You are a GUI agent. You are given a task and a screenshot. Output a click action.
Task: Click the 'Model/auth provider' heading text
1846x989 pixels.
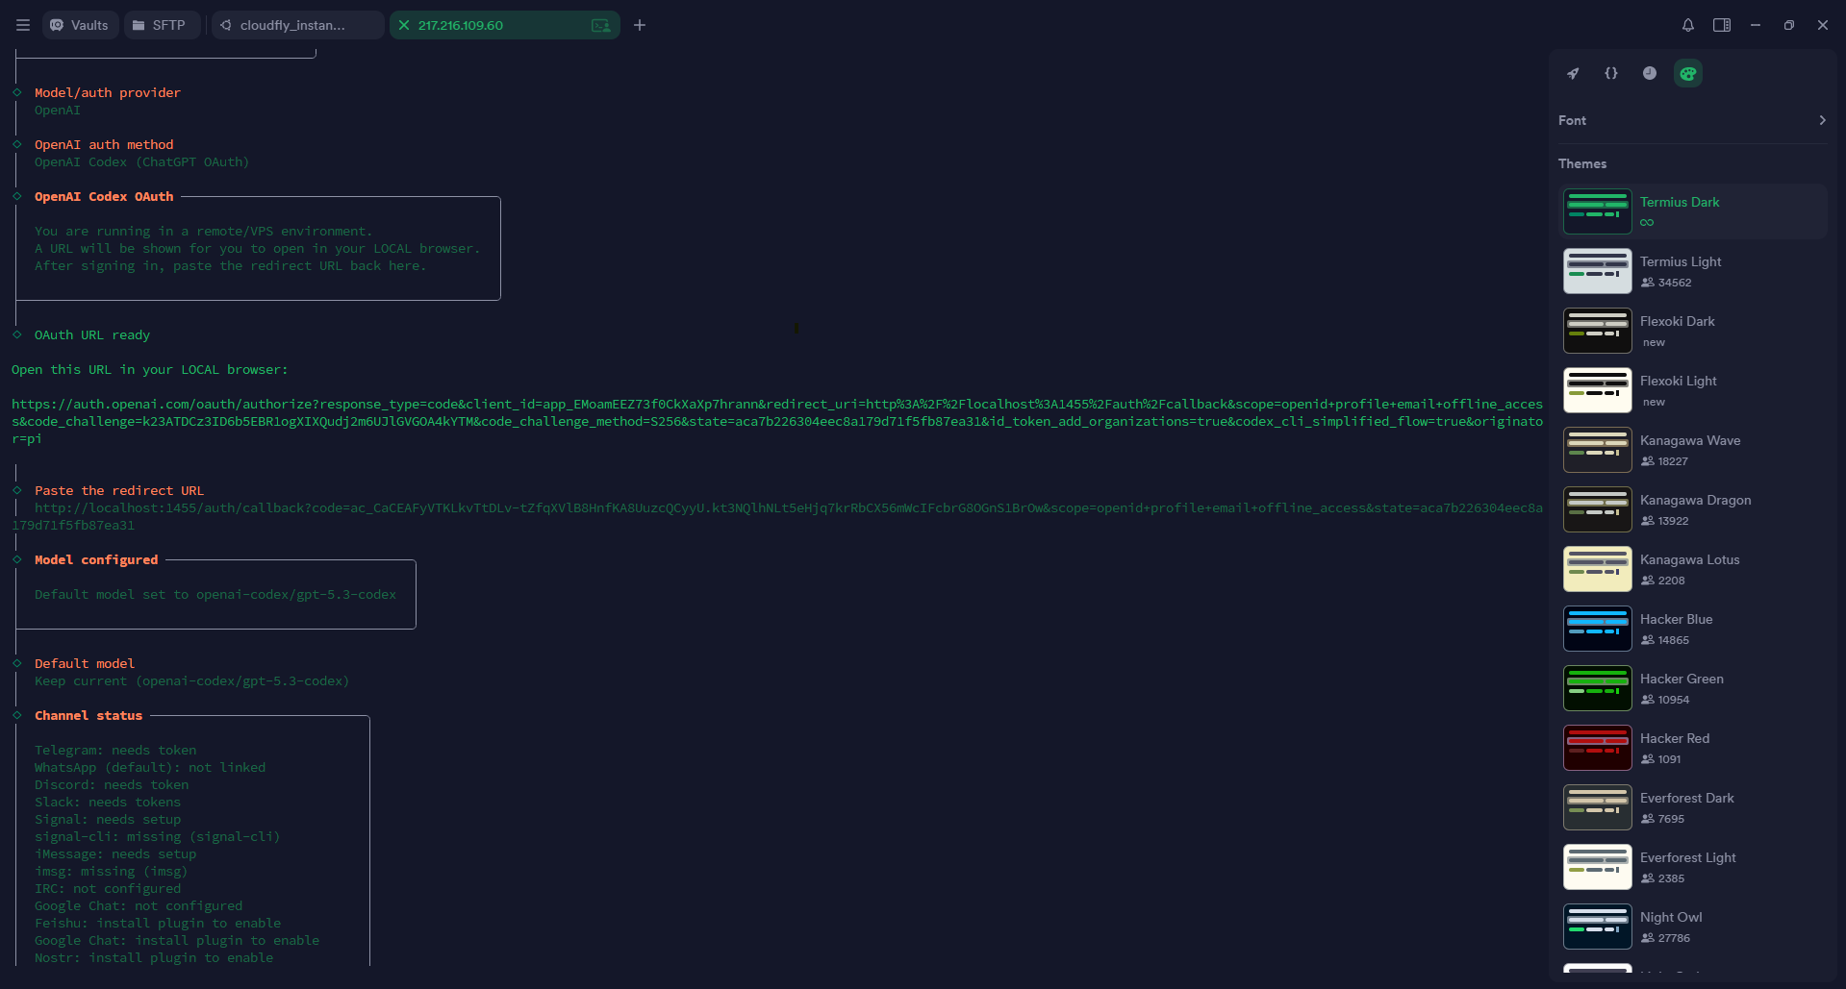click(108, 92)
